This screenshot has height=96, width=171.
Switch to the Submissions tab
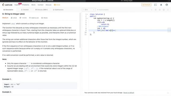click(58, 10)
